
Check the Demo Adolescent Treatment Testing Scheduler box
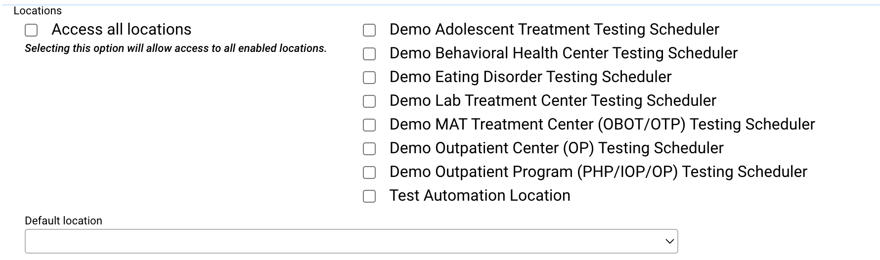(369, 31)
